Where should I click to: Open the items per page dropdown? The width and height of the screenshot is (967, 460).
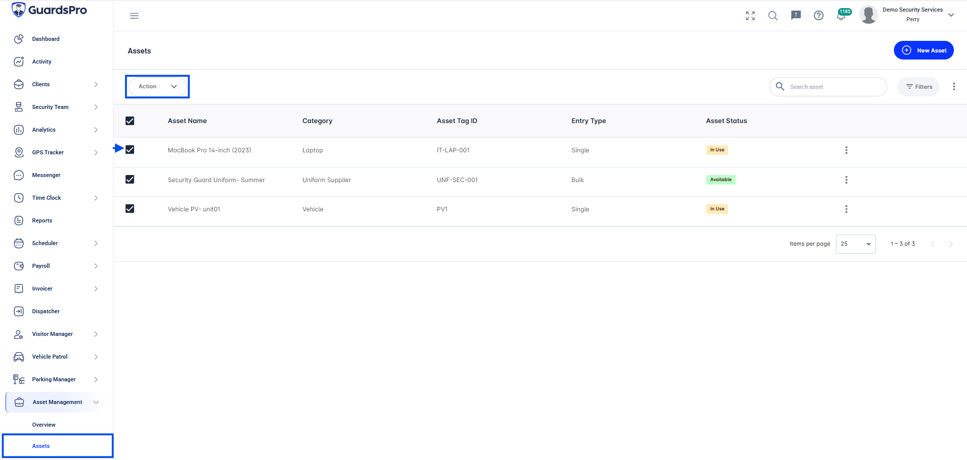coord(856,244)
